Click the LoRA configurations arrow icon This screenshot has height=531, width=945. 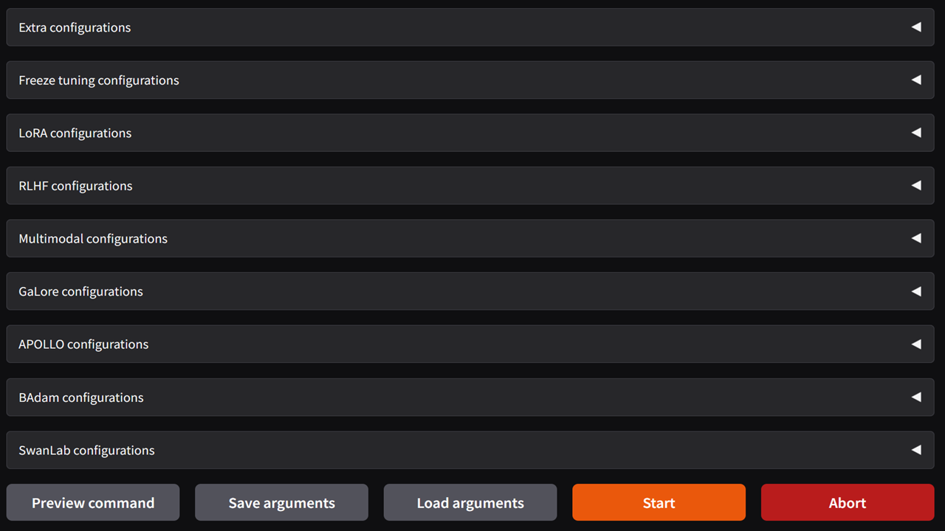pos(916,133)
